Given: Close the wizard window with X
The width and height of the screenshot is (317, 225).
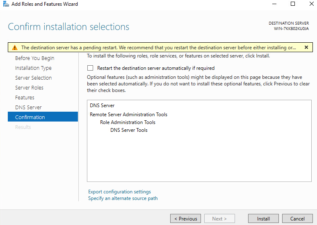Looking at the screenshot, I should click(312, 4).
